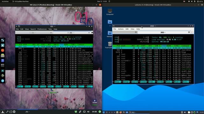Open View menu in Lubuntu terminal
Viewport: 204px width, 114px height.
coord(133,29)
